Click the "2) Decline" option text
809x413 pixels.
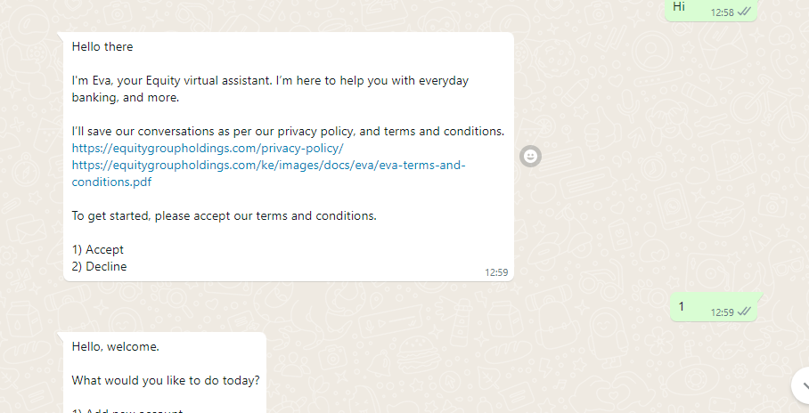[x=99, y=266]
